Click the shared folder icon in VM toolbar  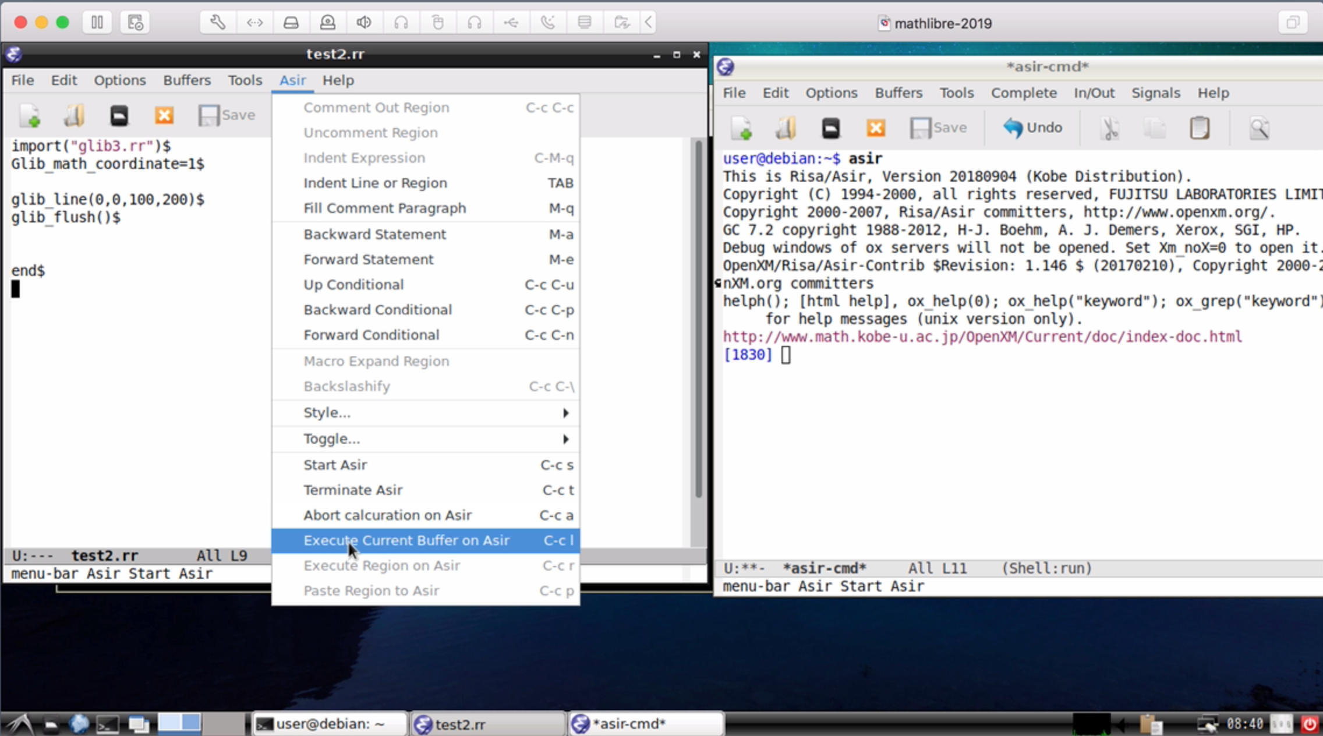621,23
